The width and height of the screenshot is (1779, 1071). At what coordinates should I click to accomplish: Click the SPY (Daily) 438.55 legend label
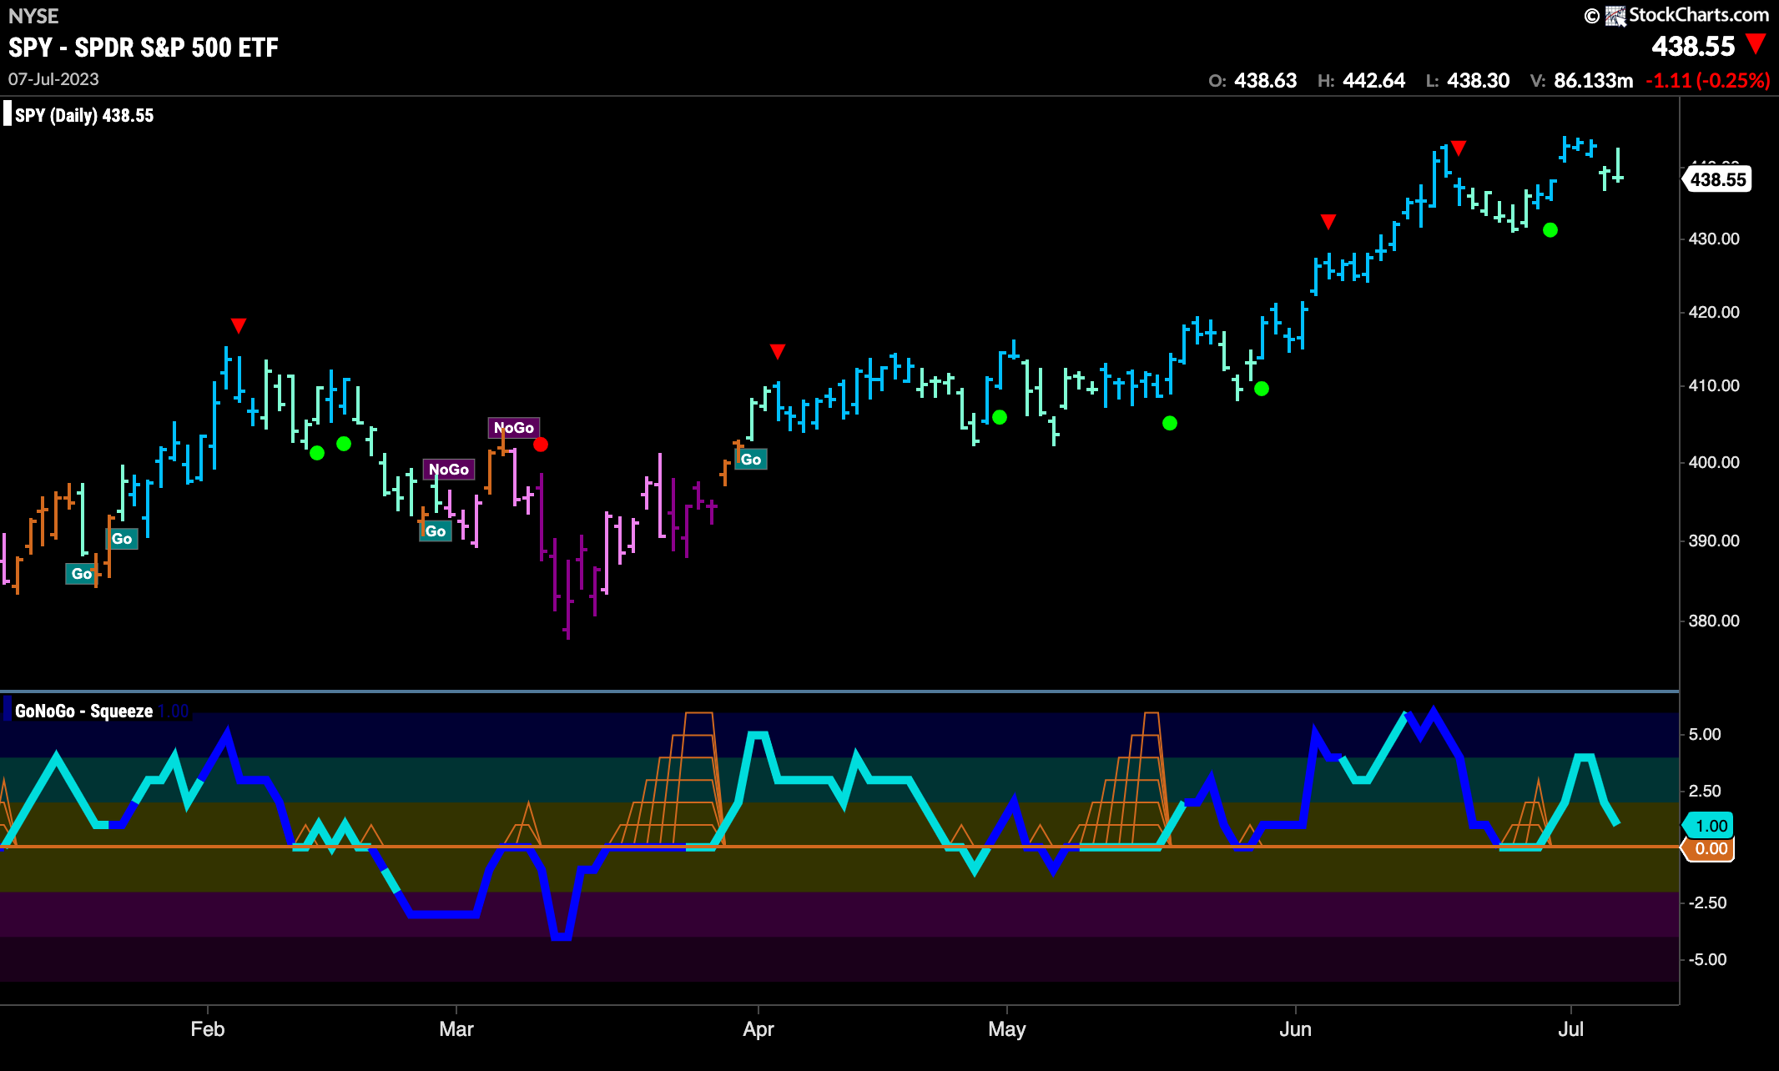84,115
